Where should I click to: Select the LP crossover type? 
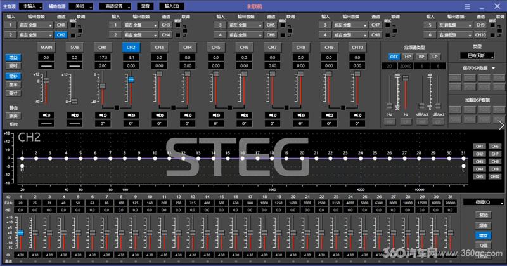point(435,57)
